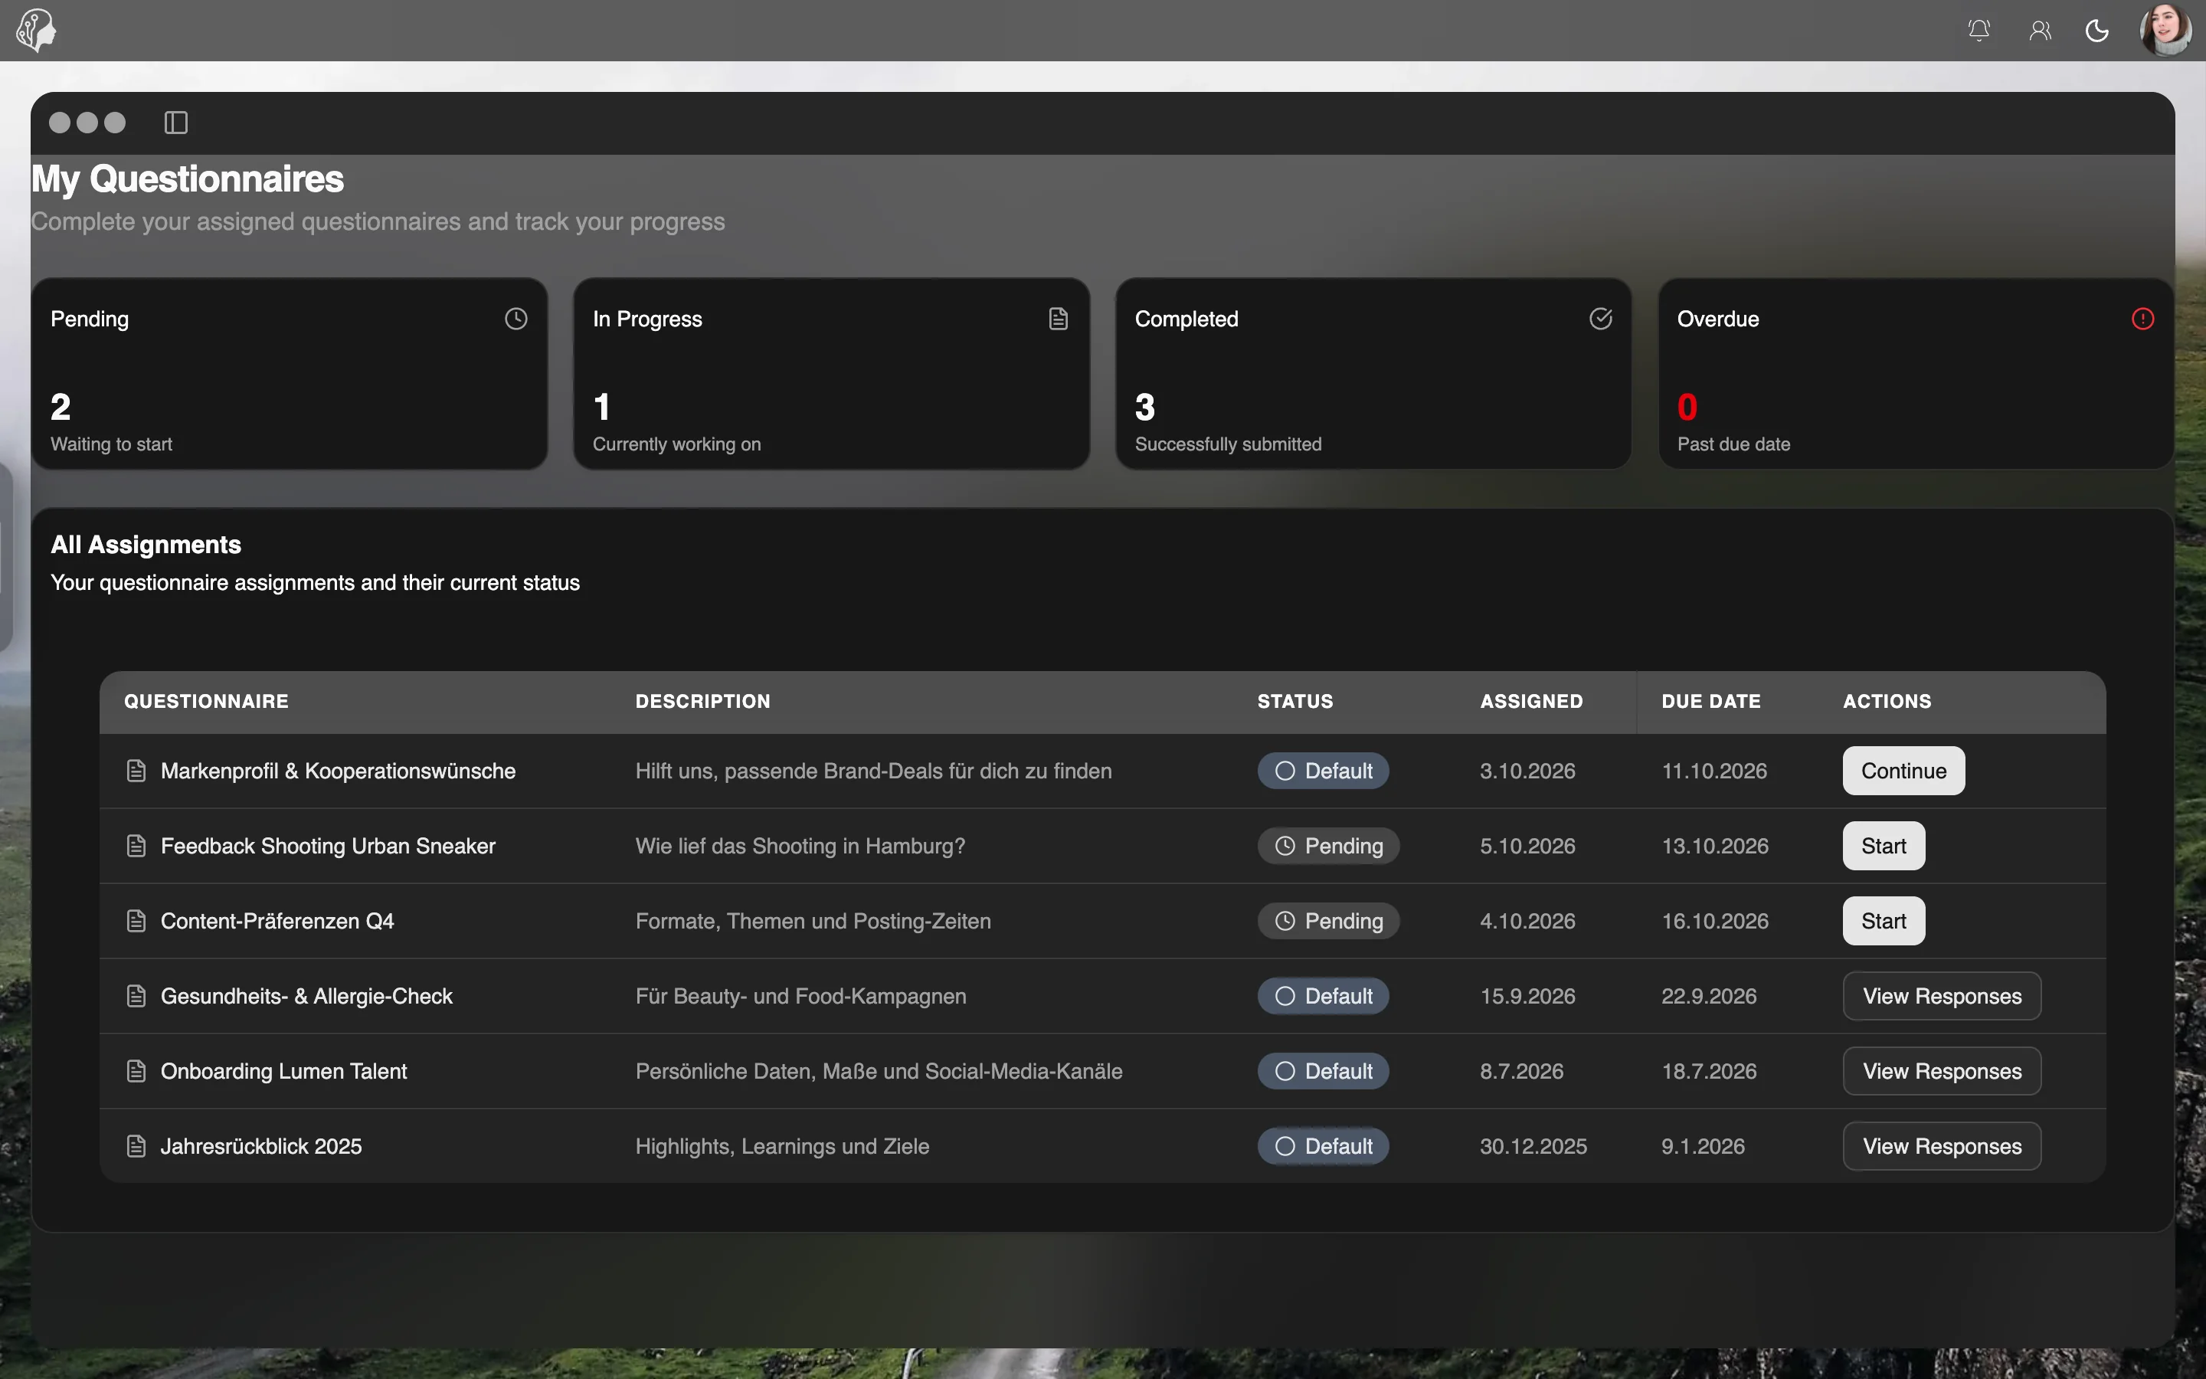The image size is (2206, 1379).
Task: Click the user account icon in top bar
Action: [x=2040, y=30]
